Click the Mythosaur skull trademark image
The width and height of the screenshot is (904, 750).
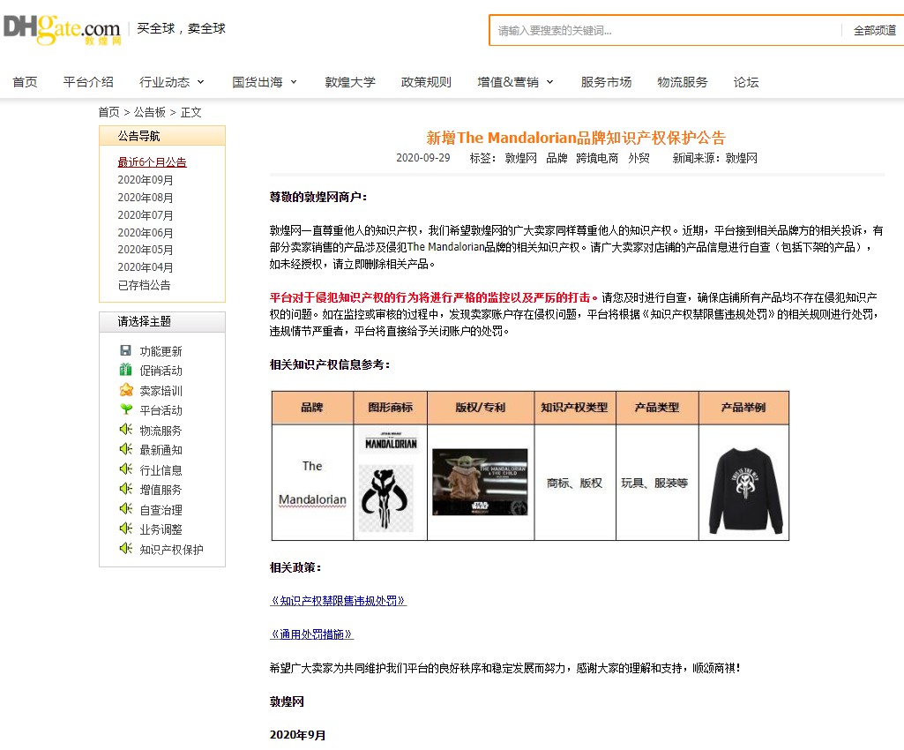click(385, 499)
